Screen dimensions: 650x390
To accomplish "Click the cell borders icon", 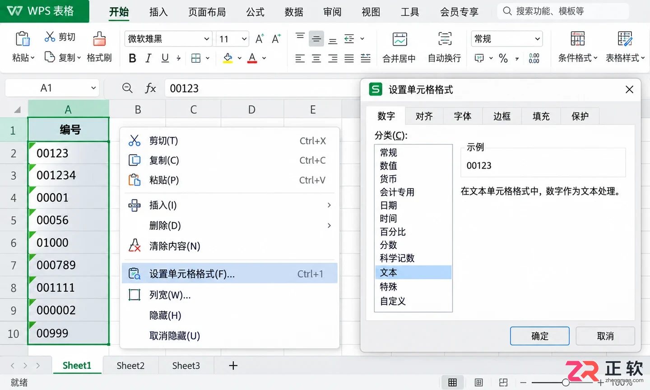I will [196, 58].
